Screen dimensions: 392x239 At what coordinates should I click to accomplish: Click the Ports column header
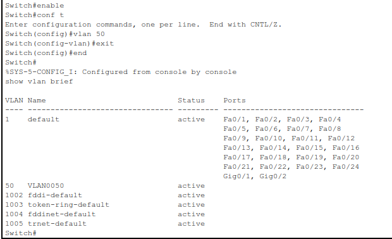pyautogui.click(x=235, y=101)
